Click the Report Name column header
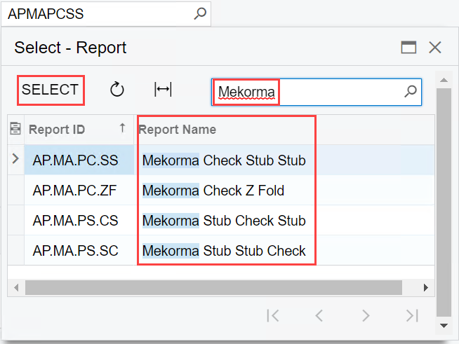459x344 pixels. coord(178,129)
